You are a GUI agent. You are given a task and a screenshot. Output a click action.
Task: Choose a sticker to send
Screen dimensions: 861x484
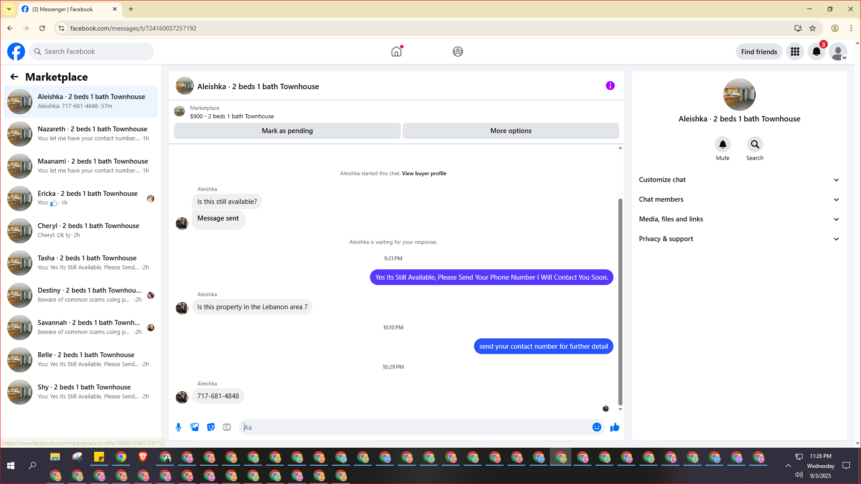click(x=211, y=427)
